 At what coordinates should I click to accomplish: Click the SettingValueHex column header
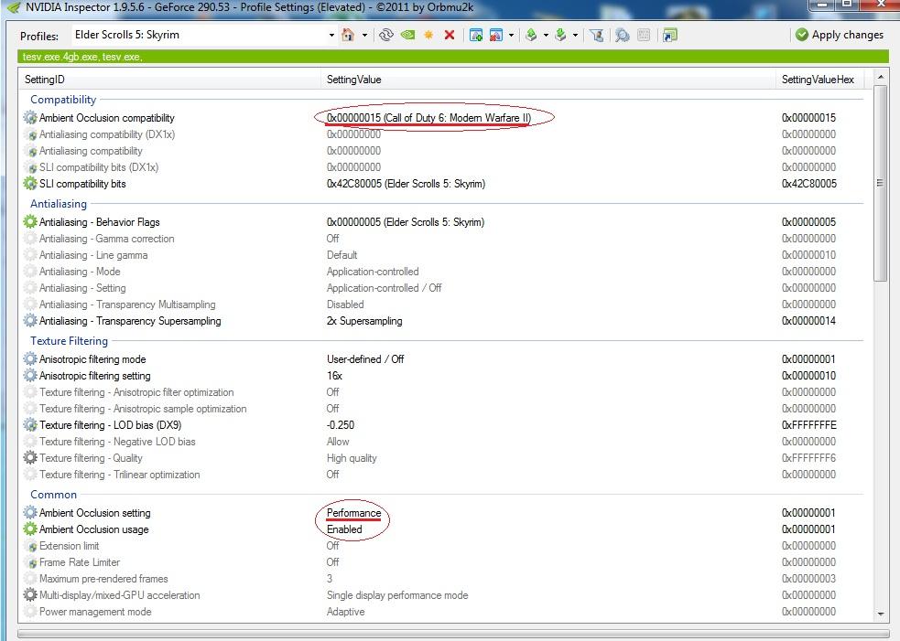pyautogui.click(x=817, y=80)
